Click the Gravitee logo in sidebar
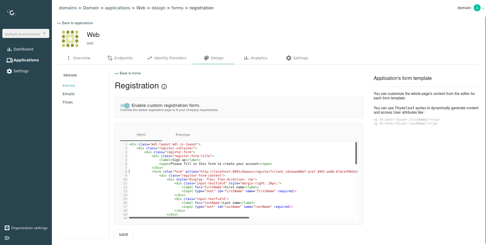This screenshot has height=245, width=486. (x=12, y=12)
